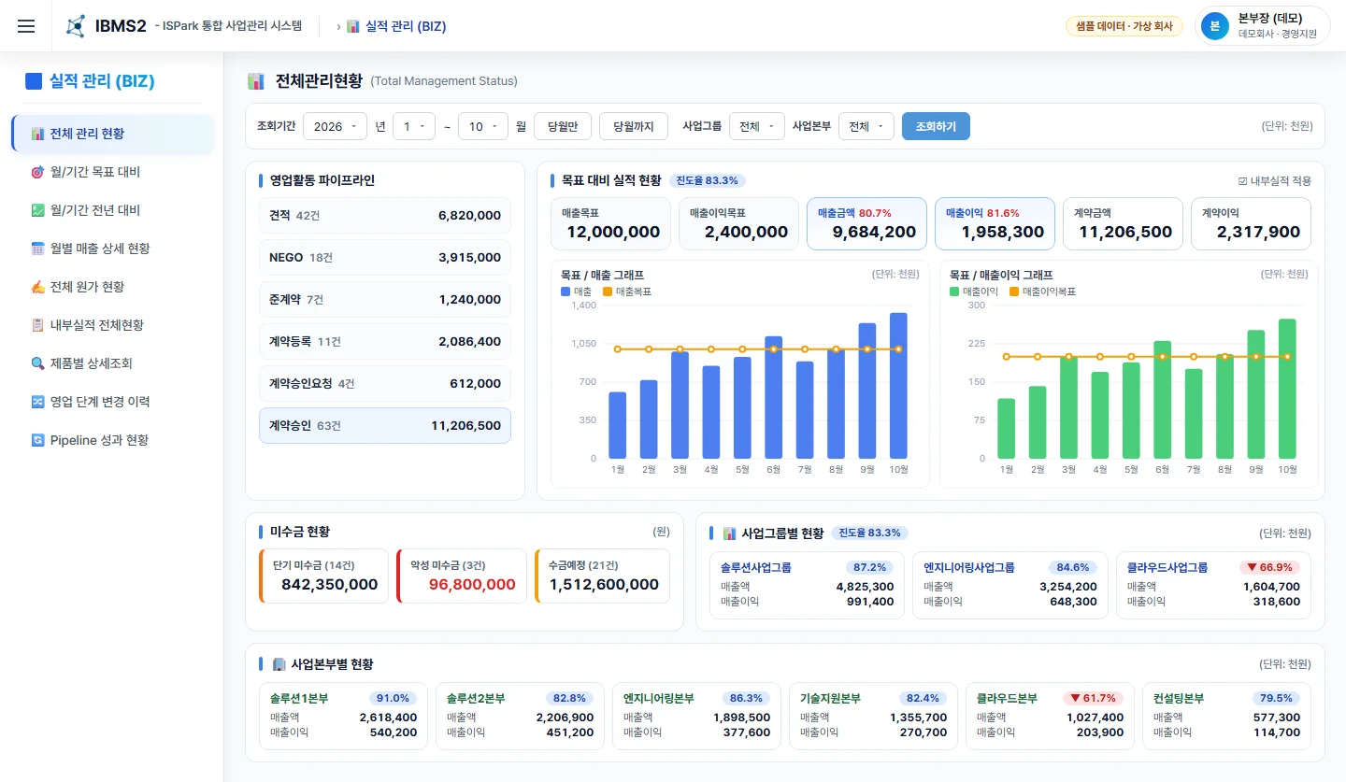This screenshot has width=1346, height=782.
Task: Open the end month dropdown showing 10
Action: (483, 126)
